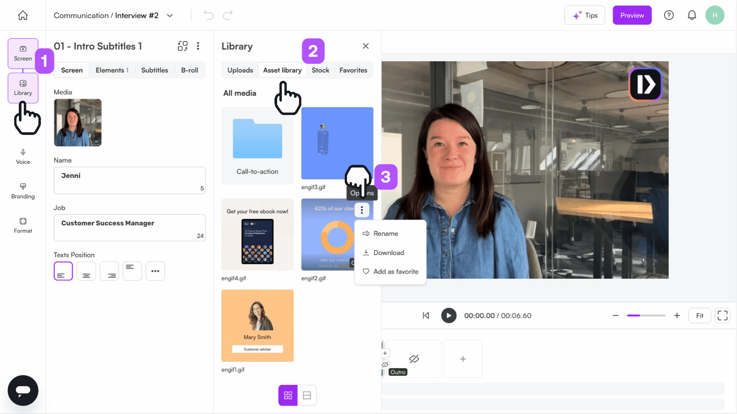The height and width of the screenshot is (414, 737).
Task: Open the user avatar H menu
Action: pyautogui.click(x=715, y=15)
